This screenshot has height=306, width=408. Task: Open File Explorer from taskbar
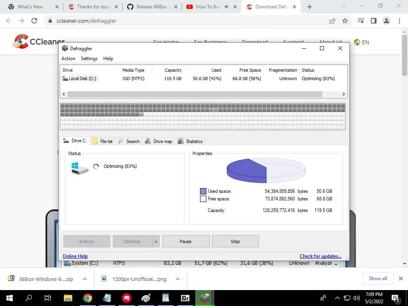click(68, 298)
